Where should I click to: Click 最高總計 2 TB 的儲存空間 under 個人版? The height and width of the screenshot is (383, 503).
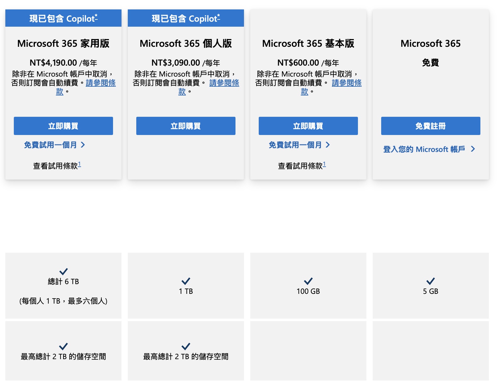point(186,357)
